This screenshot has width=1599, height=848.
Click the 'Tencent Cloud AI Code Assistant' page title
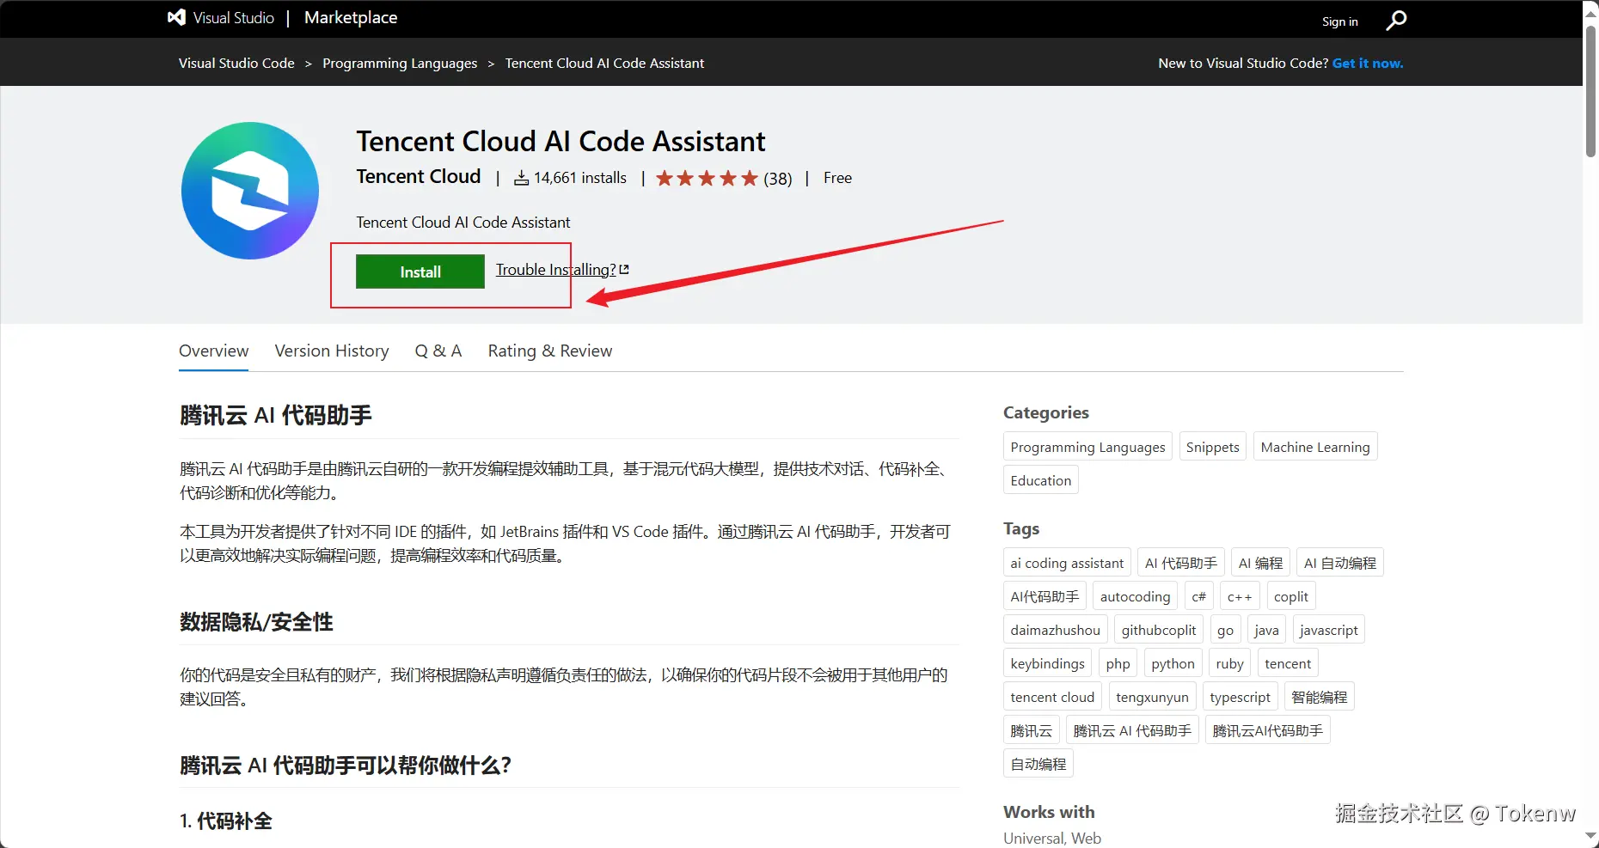point(561,141)
